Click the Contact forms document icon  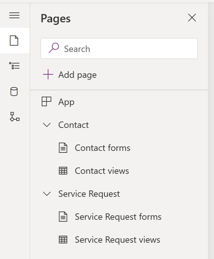pos(63,148)
